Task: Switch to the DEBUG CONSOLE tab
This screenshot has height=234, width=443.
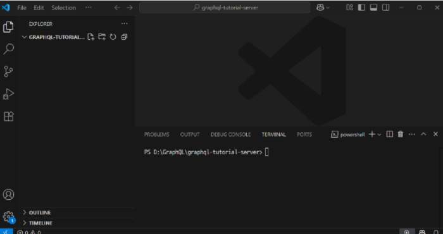Action: (230, 135)
